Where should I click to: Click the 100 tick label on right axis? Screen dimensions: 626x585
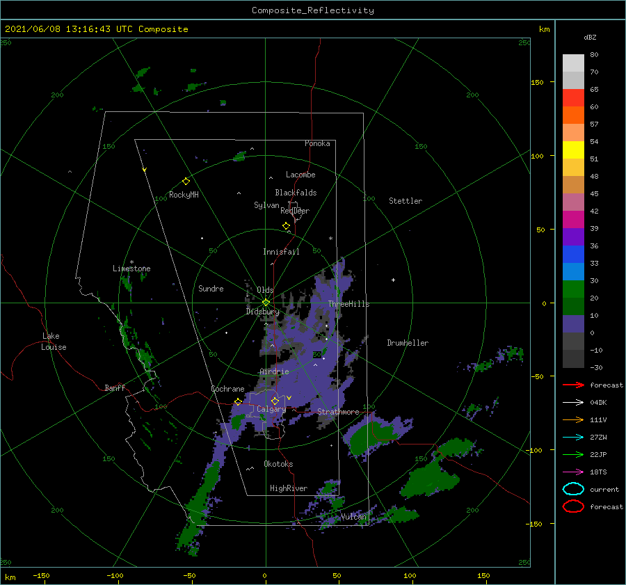point(537,156)
